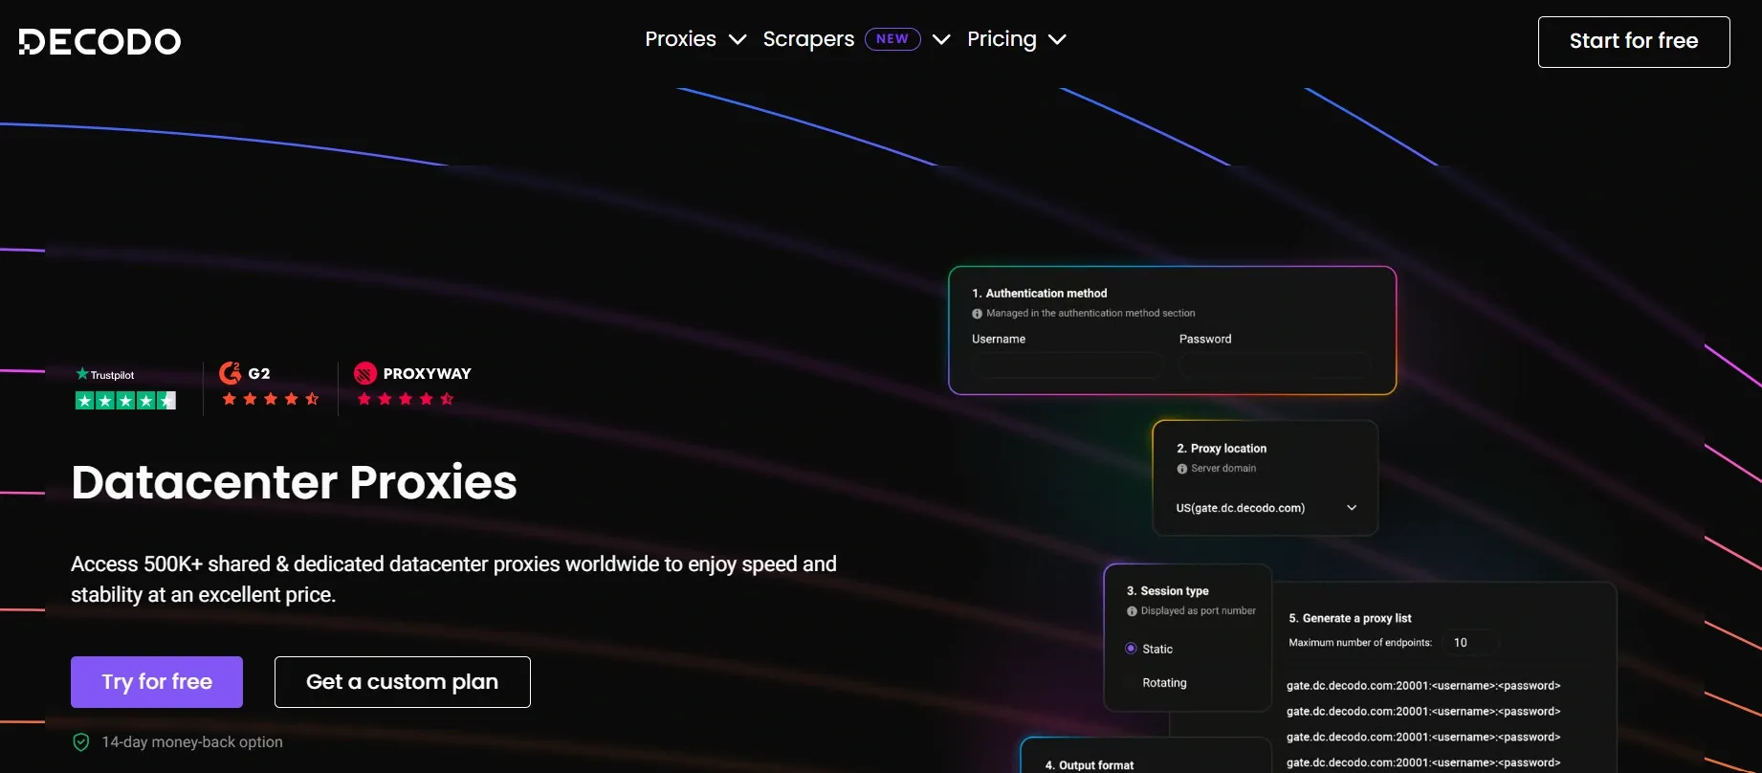Click the first gate.dc.decodo.com:20001 proxy entry

[x=1423, y=686]
